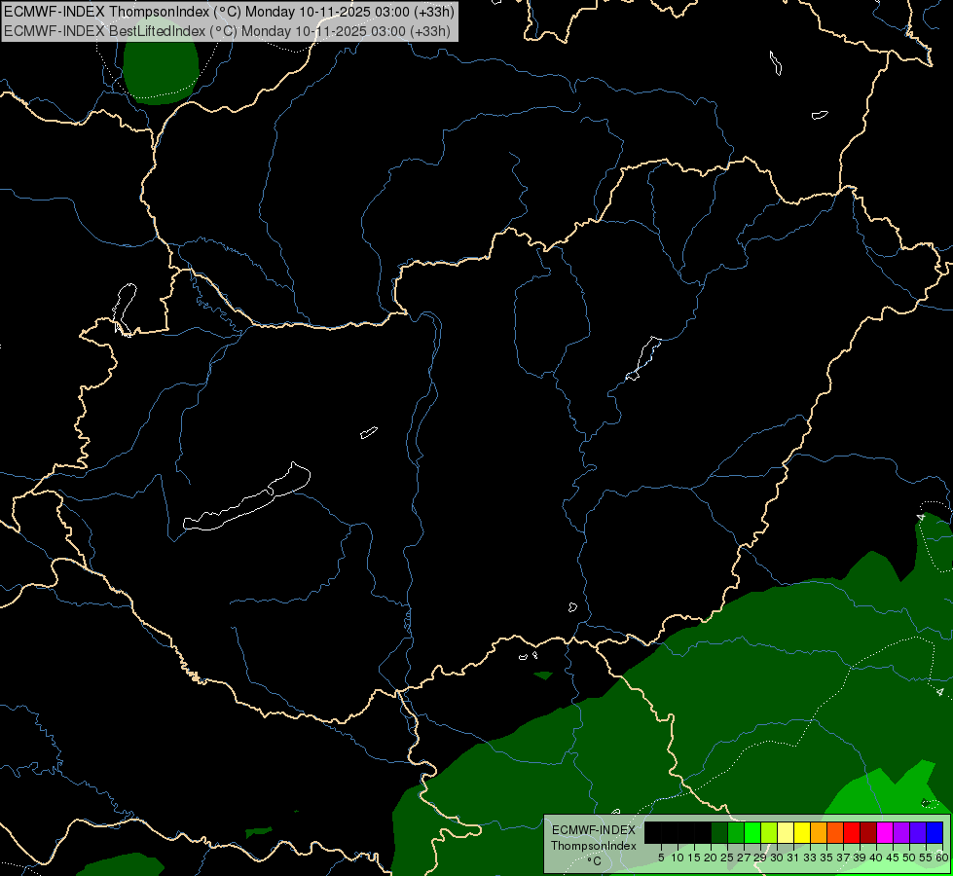Pick the orange 33–35 legend swatch
953x876 pixels.
818,832
